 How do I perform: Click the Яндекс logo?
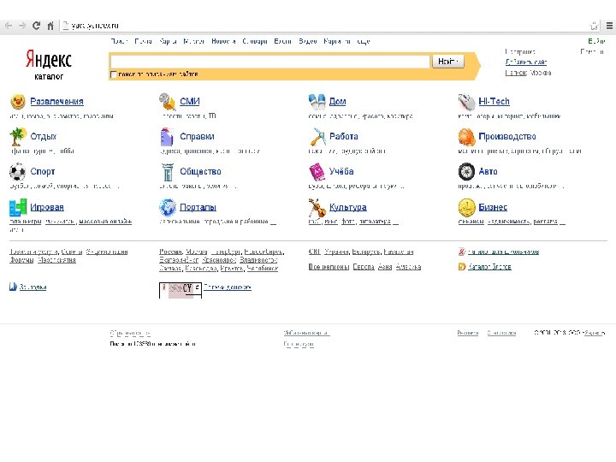tap(49, 60)
